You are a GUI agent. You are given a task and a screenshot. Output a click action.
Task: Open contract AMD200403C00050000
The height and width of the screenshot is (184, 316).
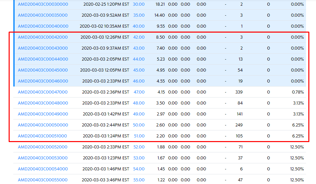click(43, 125)
